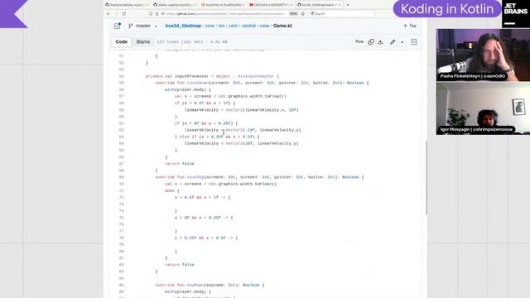530x298 pixels.
Task: Click 'when {' on line 71
Action: click(172, 191)
